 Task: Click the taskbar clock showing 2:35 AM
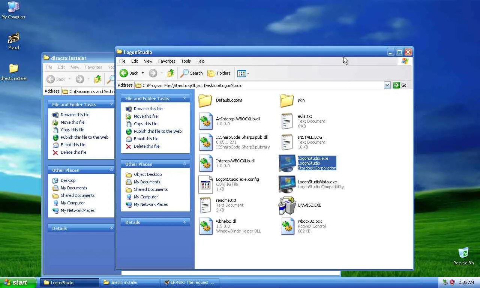pyautogui.click(x=466, y=282)
